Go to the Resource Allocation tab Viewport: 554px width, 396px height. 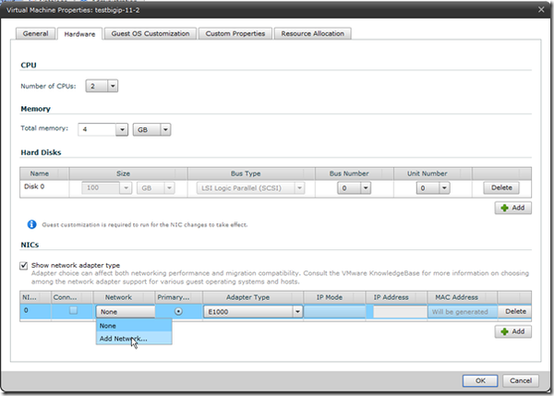click(x=312, y=33)
